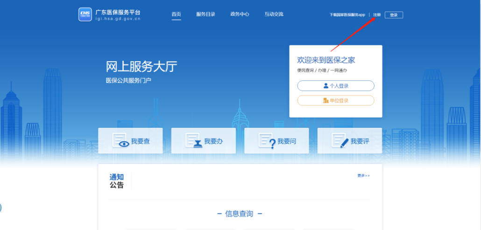
Task: Choose 个人登录 personal login button
Action: click(336, 86)
